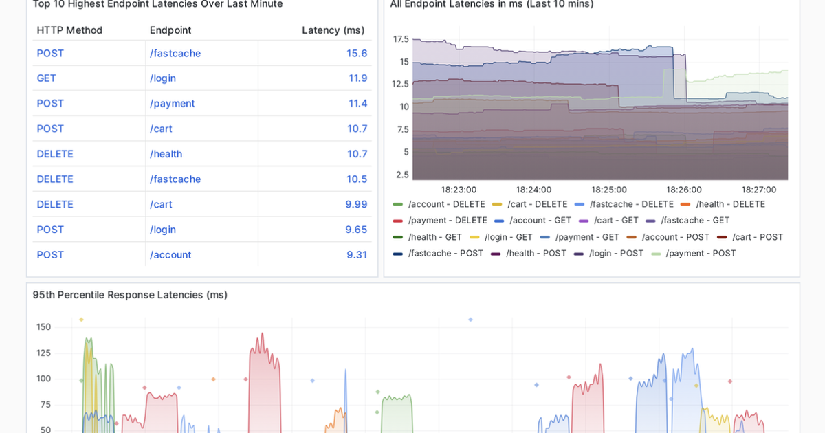Click the latency value 9.31
The height and width of the screenshot is (433, 825).
(357, 255)
